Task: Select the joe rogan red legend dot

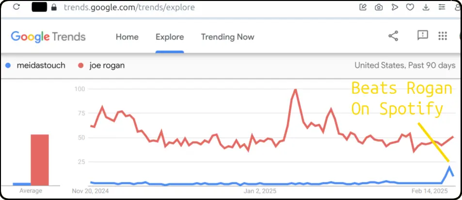Action: 81,66
